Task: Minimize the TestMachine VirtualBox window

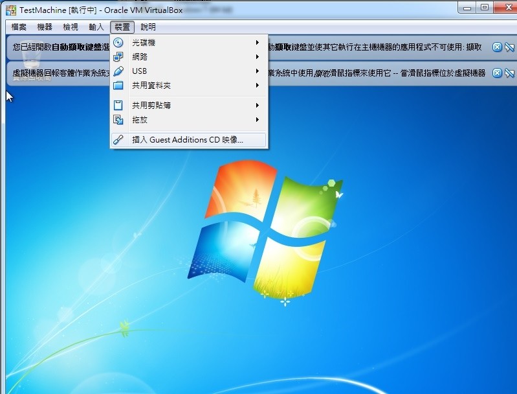Action: pos(467,8)
